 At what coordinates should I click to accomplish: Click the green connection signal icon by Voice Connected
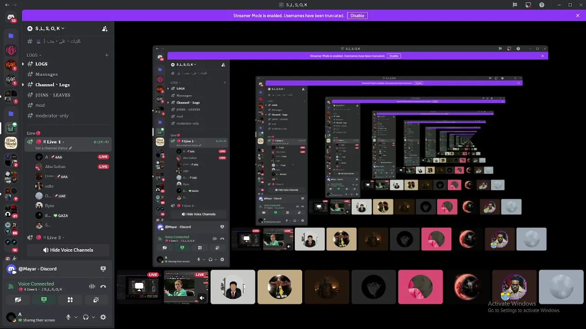pyautogui.click(x=11, y=287)
